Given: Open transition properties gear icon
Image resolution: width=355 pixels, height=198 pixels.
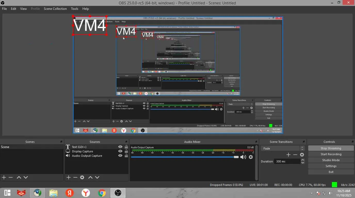Looking at the screenshot, I should tap(302, 155).
